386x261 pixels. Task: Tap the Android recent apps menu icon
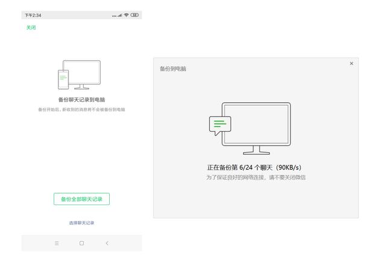[57, 243]
